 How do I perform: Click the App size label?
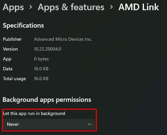[x=7, y=59]
